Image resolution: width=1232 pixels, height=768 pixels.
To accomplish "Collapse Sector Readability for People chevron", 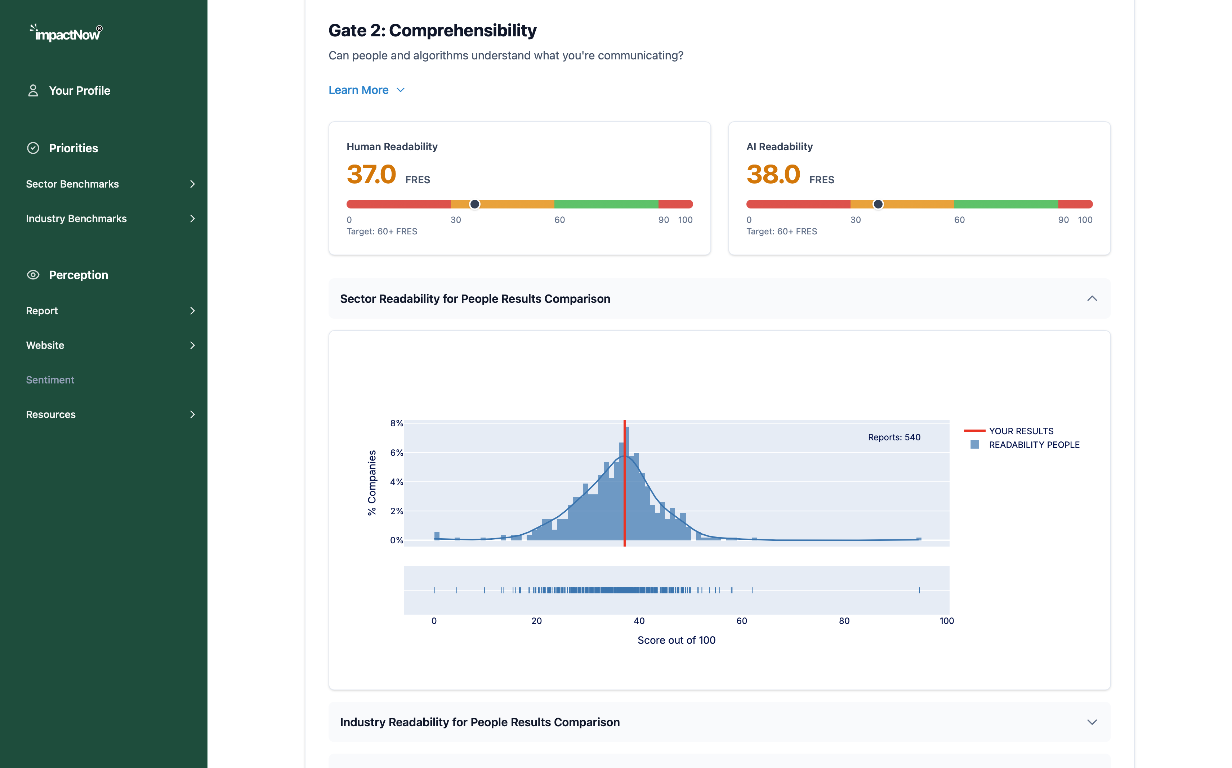I will pyautogui.click(x=1092, y=299).
